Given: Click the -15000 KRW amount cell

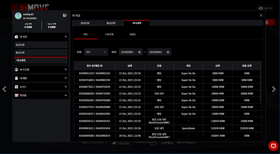Looking at the screenshot, I should pyautogui.click(x=218, y=114).
